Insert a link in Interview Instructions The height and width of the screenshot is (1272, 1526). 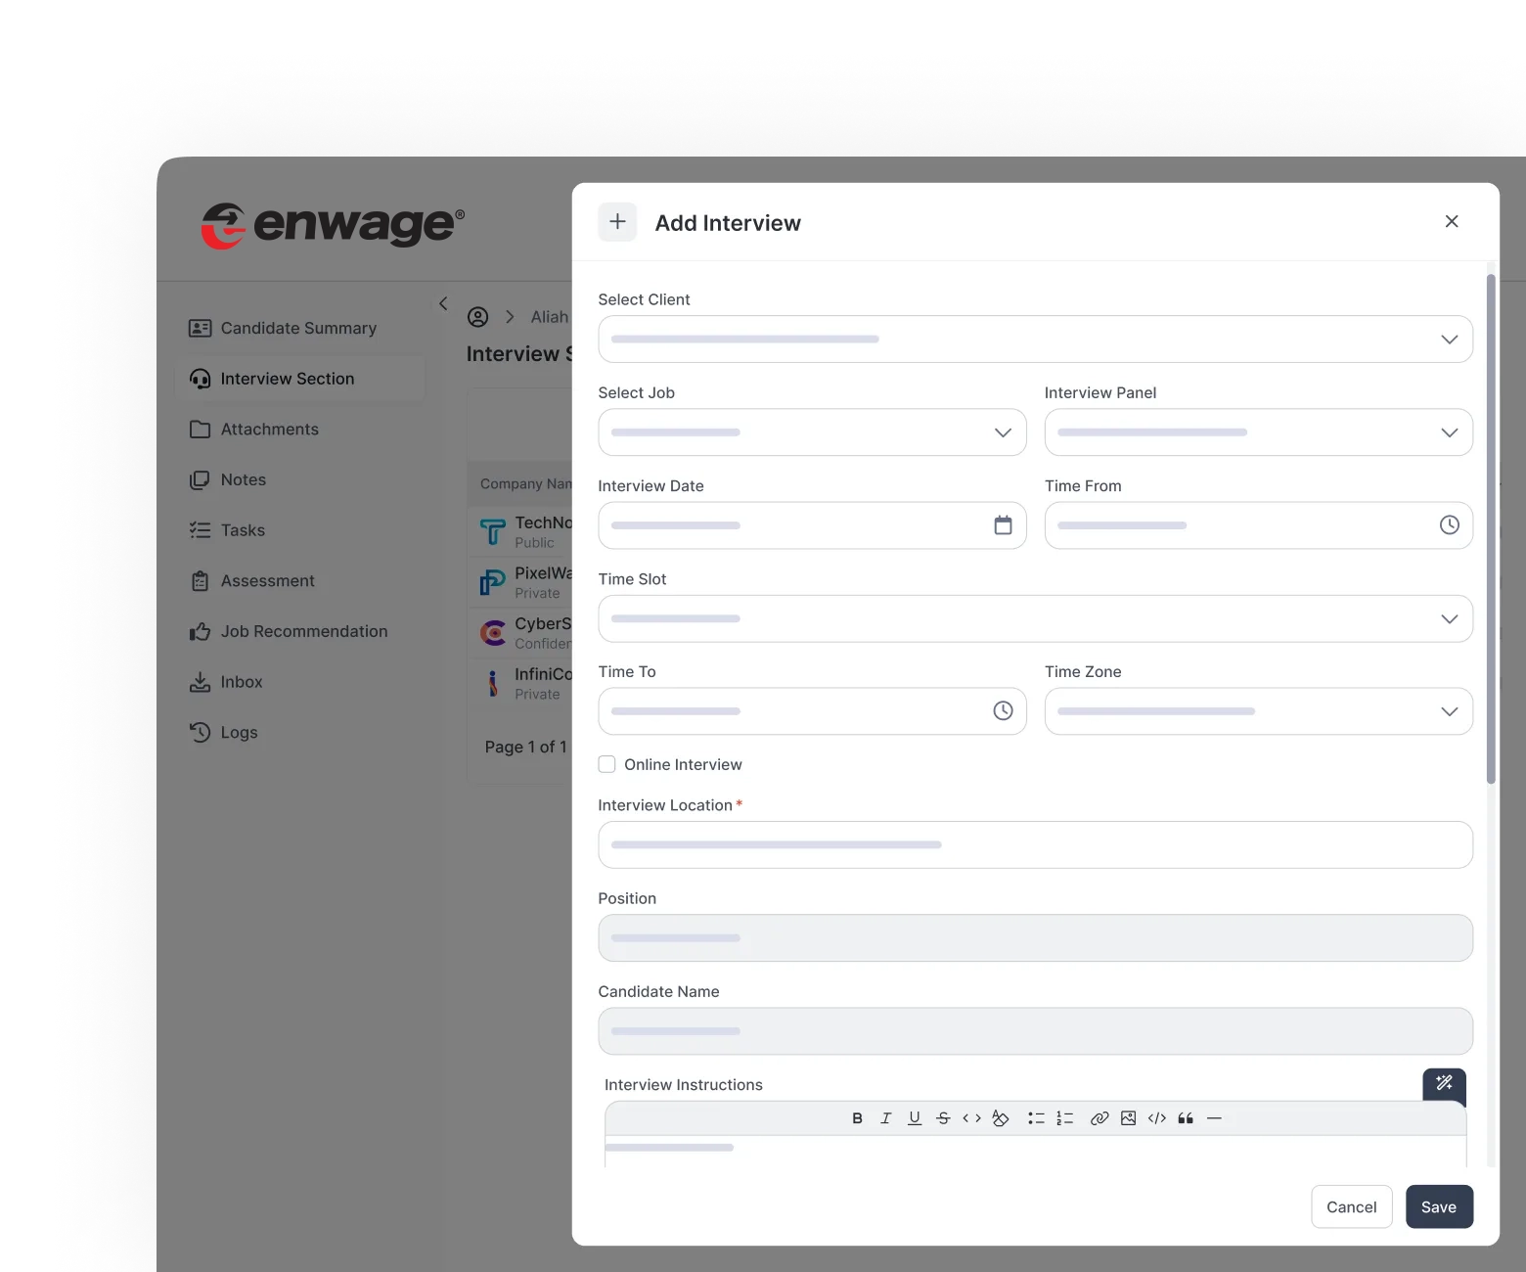pyautogui.click(x=1100, y=1117)
